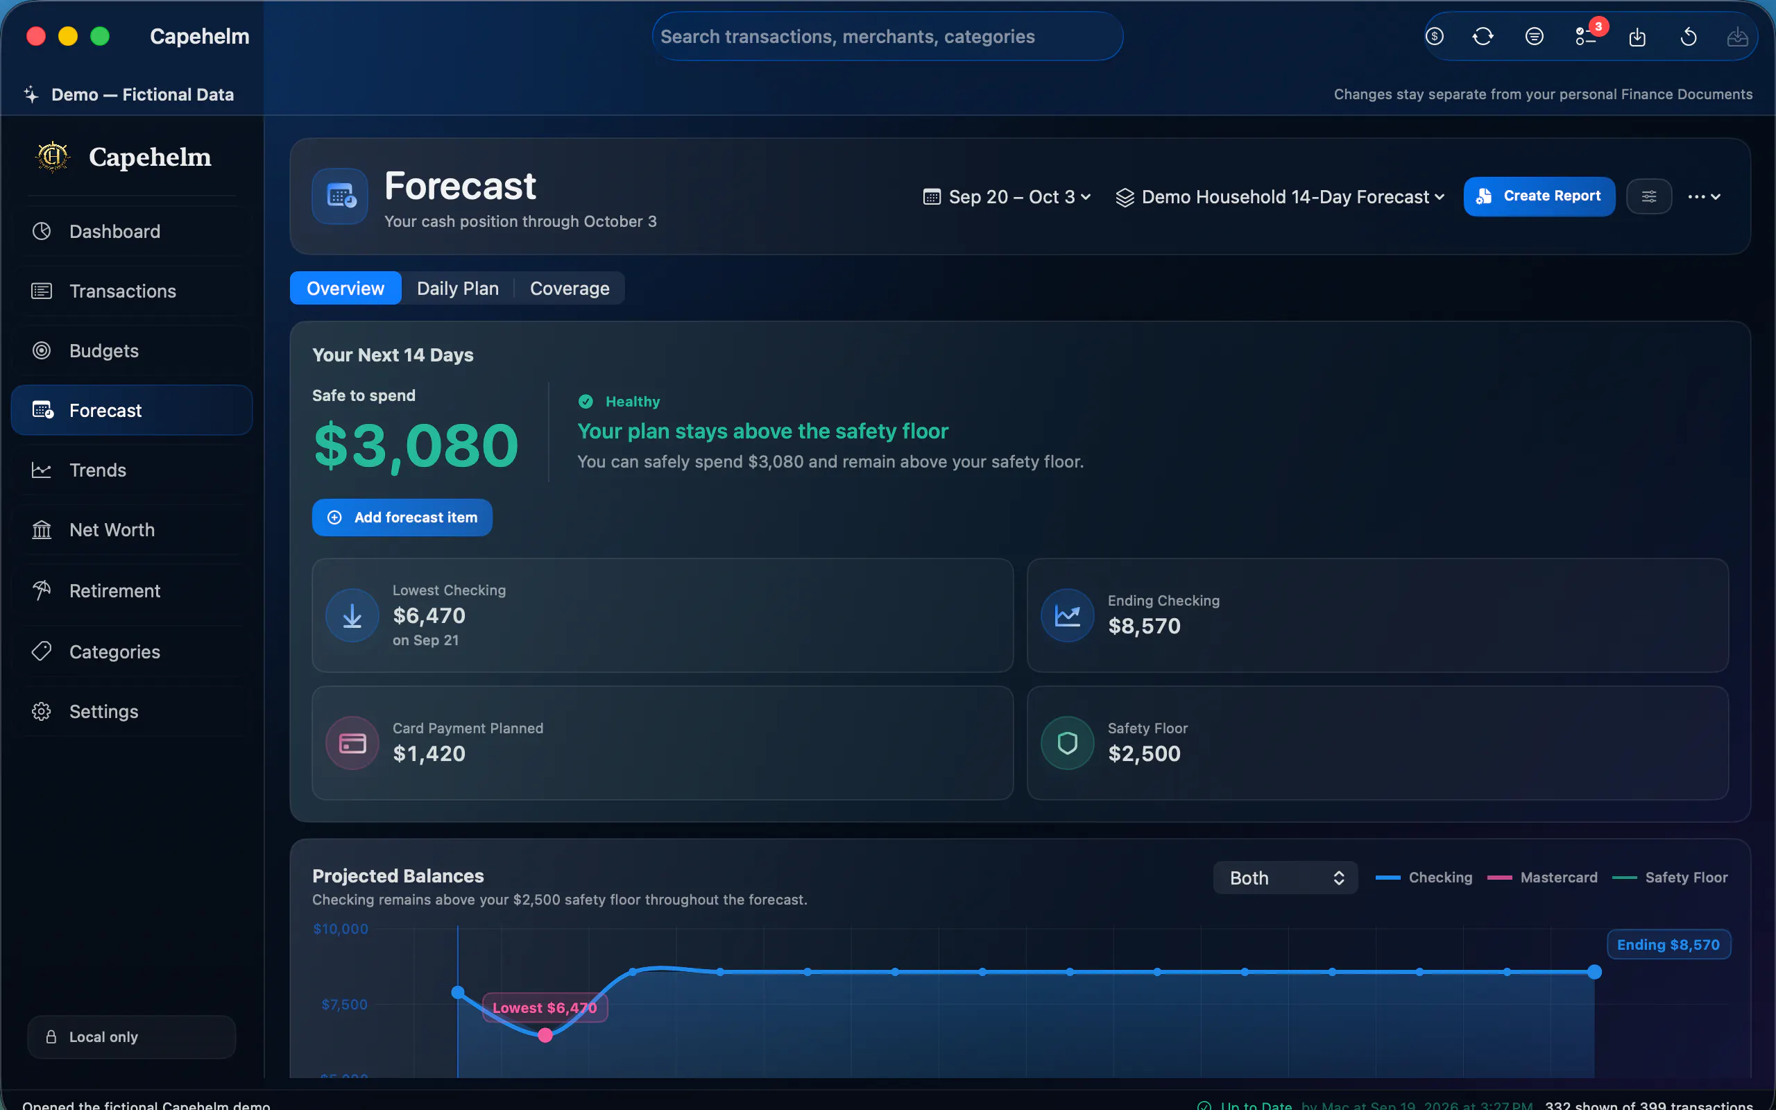The width and height of the screenshot is (1776, 1110).
Task: Open the Sep 20 – Oct 3 date range dropdown
Action: click(1007, 197)
